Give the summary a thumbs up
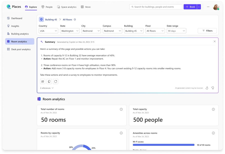 click(207, 88)
